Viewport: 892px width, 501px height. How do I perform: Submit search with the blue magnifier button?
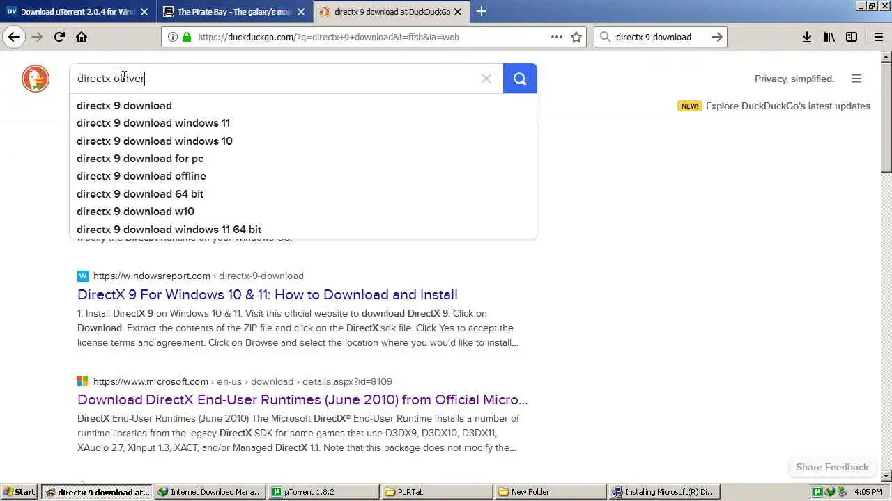(x=520, y=79)
